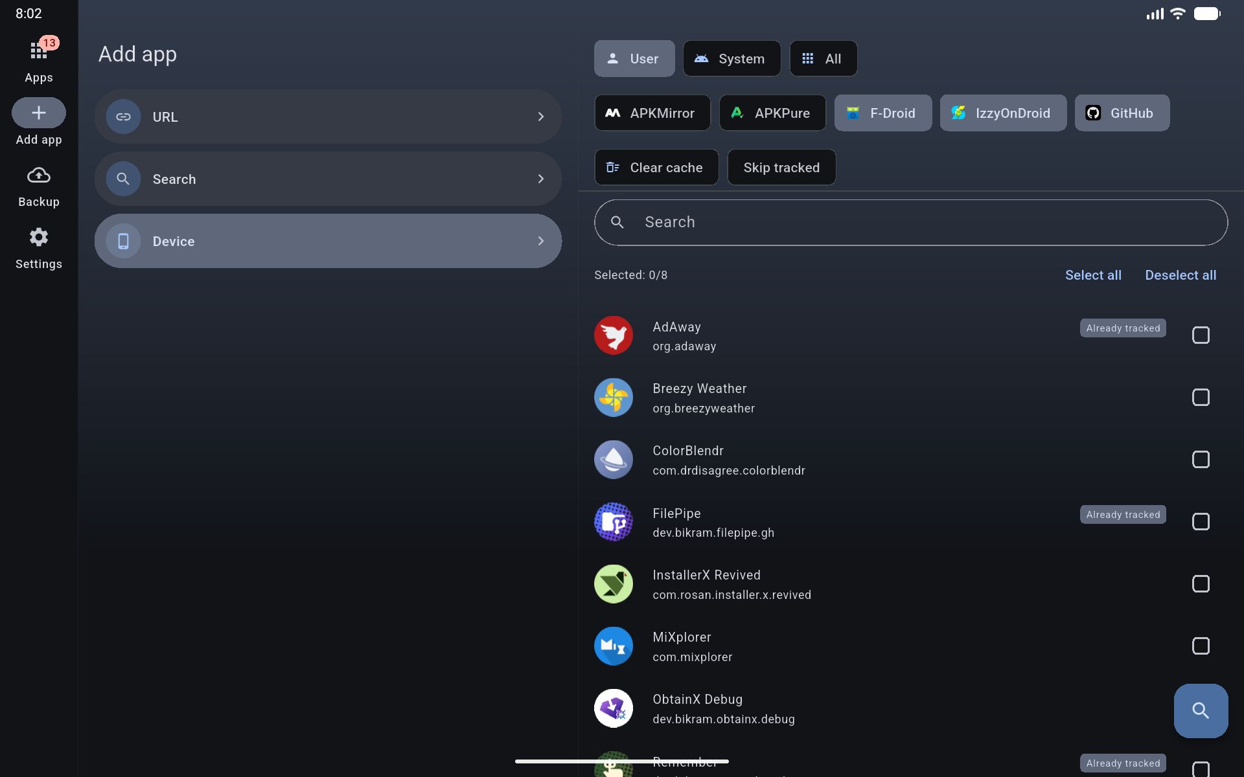Click the Device phone icon
Image resolution: width=1244 pixels, height=777 pixels.
123,241
